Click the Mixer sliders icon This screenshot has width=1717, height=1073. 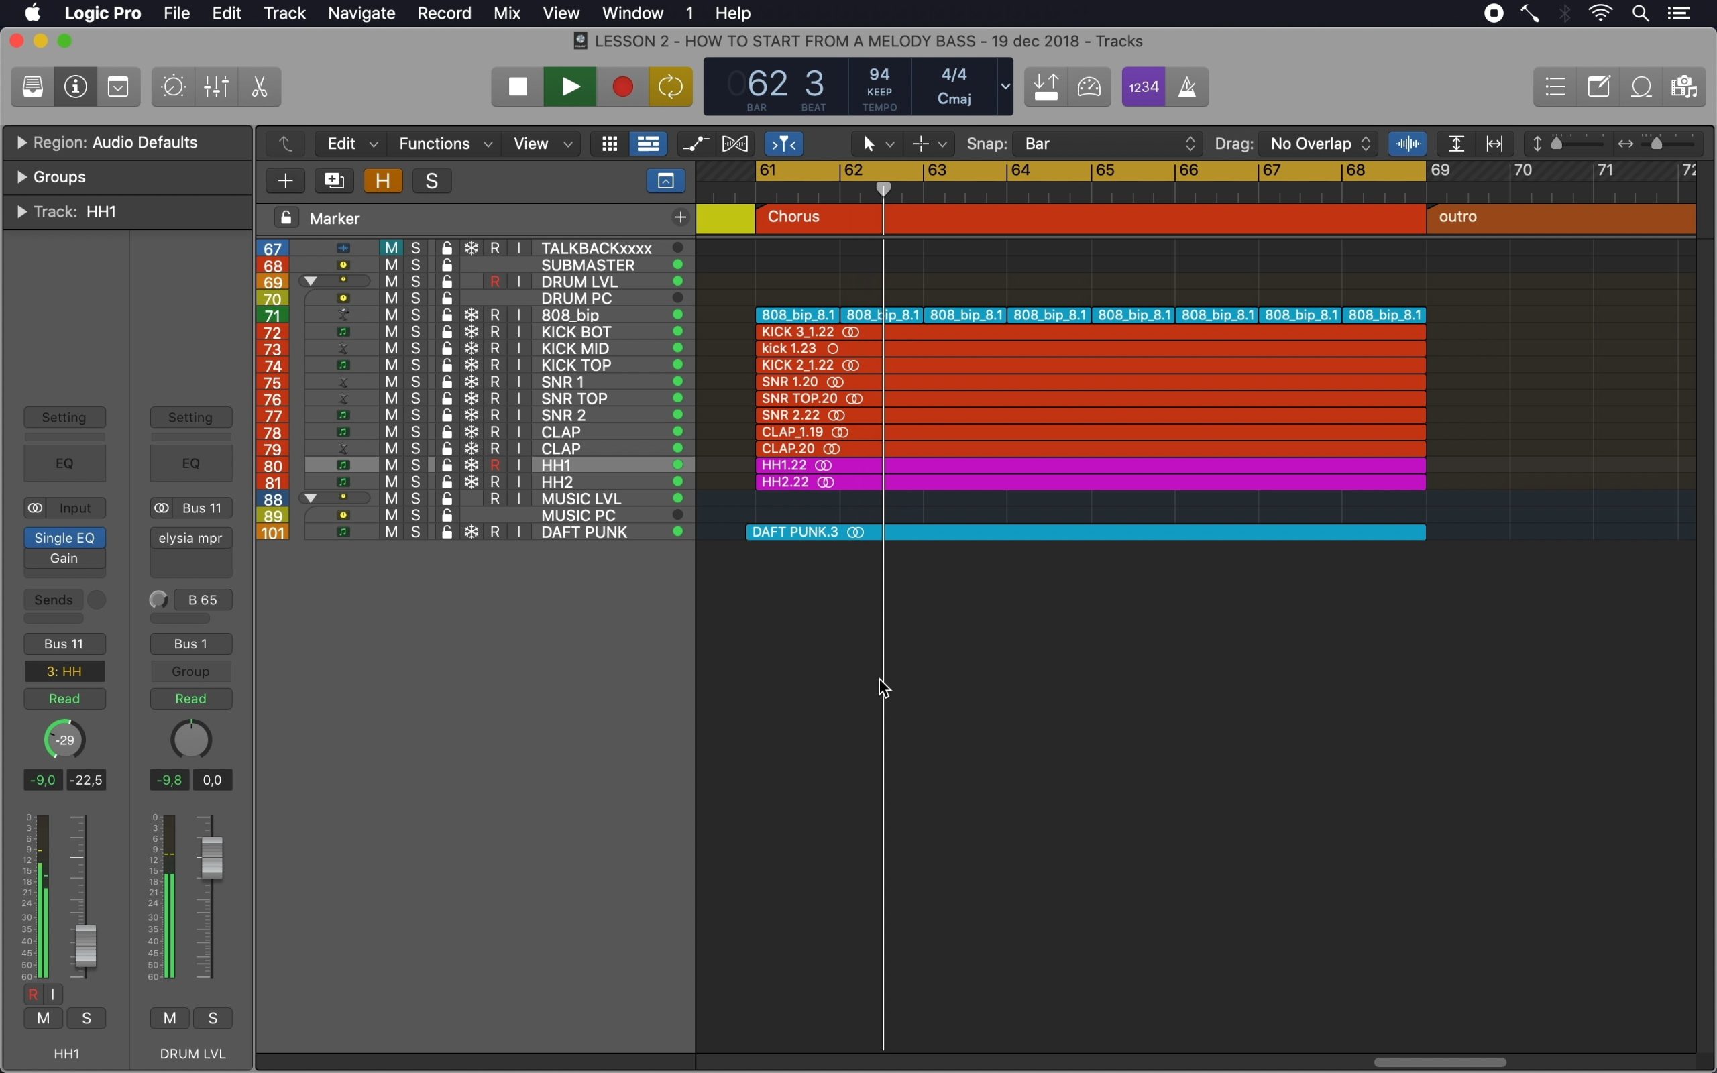(217, 87)
